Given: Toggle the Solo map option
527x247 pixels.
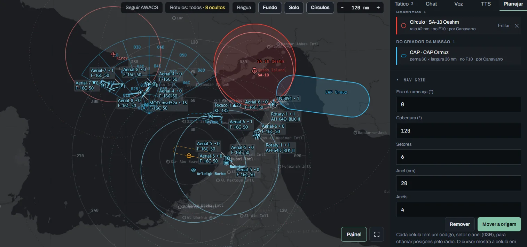Looking at the screenshot, I should [x=294, y=8].
